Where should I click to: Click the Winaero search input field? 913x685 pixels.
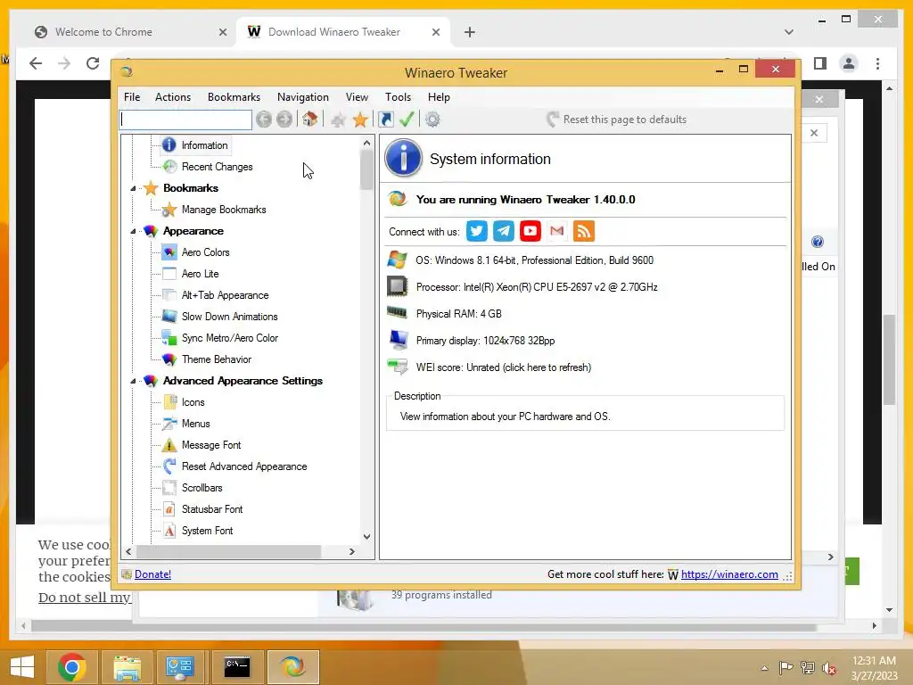click(185, 120)
